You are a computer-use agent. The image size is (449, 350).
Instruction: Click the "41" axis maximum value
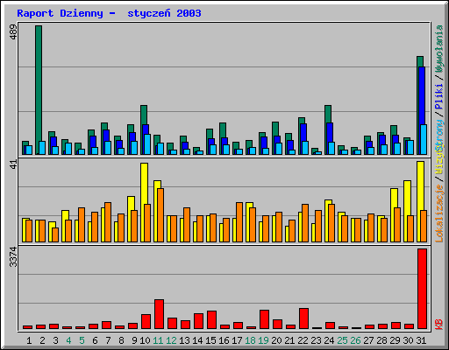(x=13, y=164)
